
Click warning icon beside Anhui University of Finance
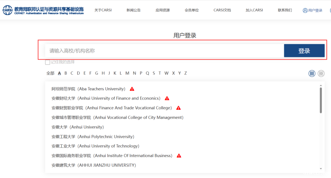pyautogui.click(x=167, y=99)
